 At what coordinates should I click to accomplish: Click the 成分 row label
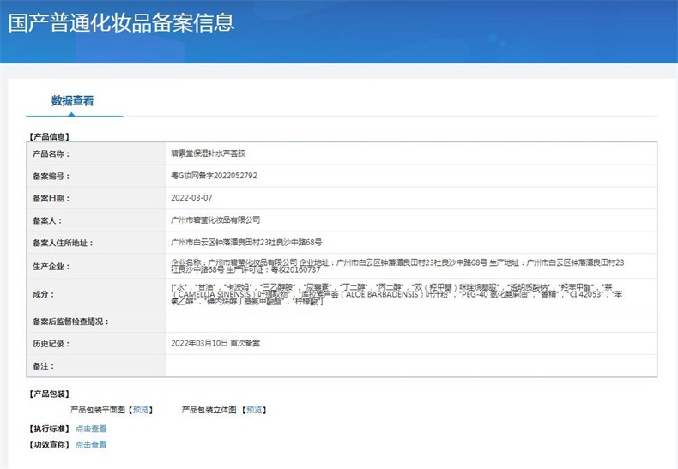(43, 295)
